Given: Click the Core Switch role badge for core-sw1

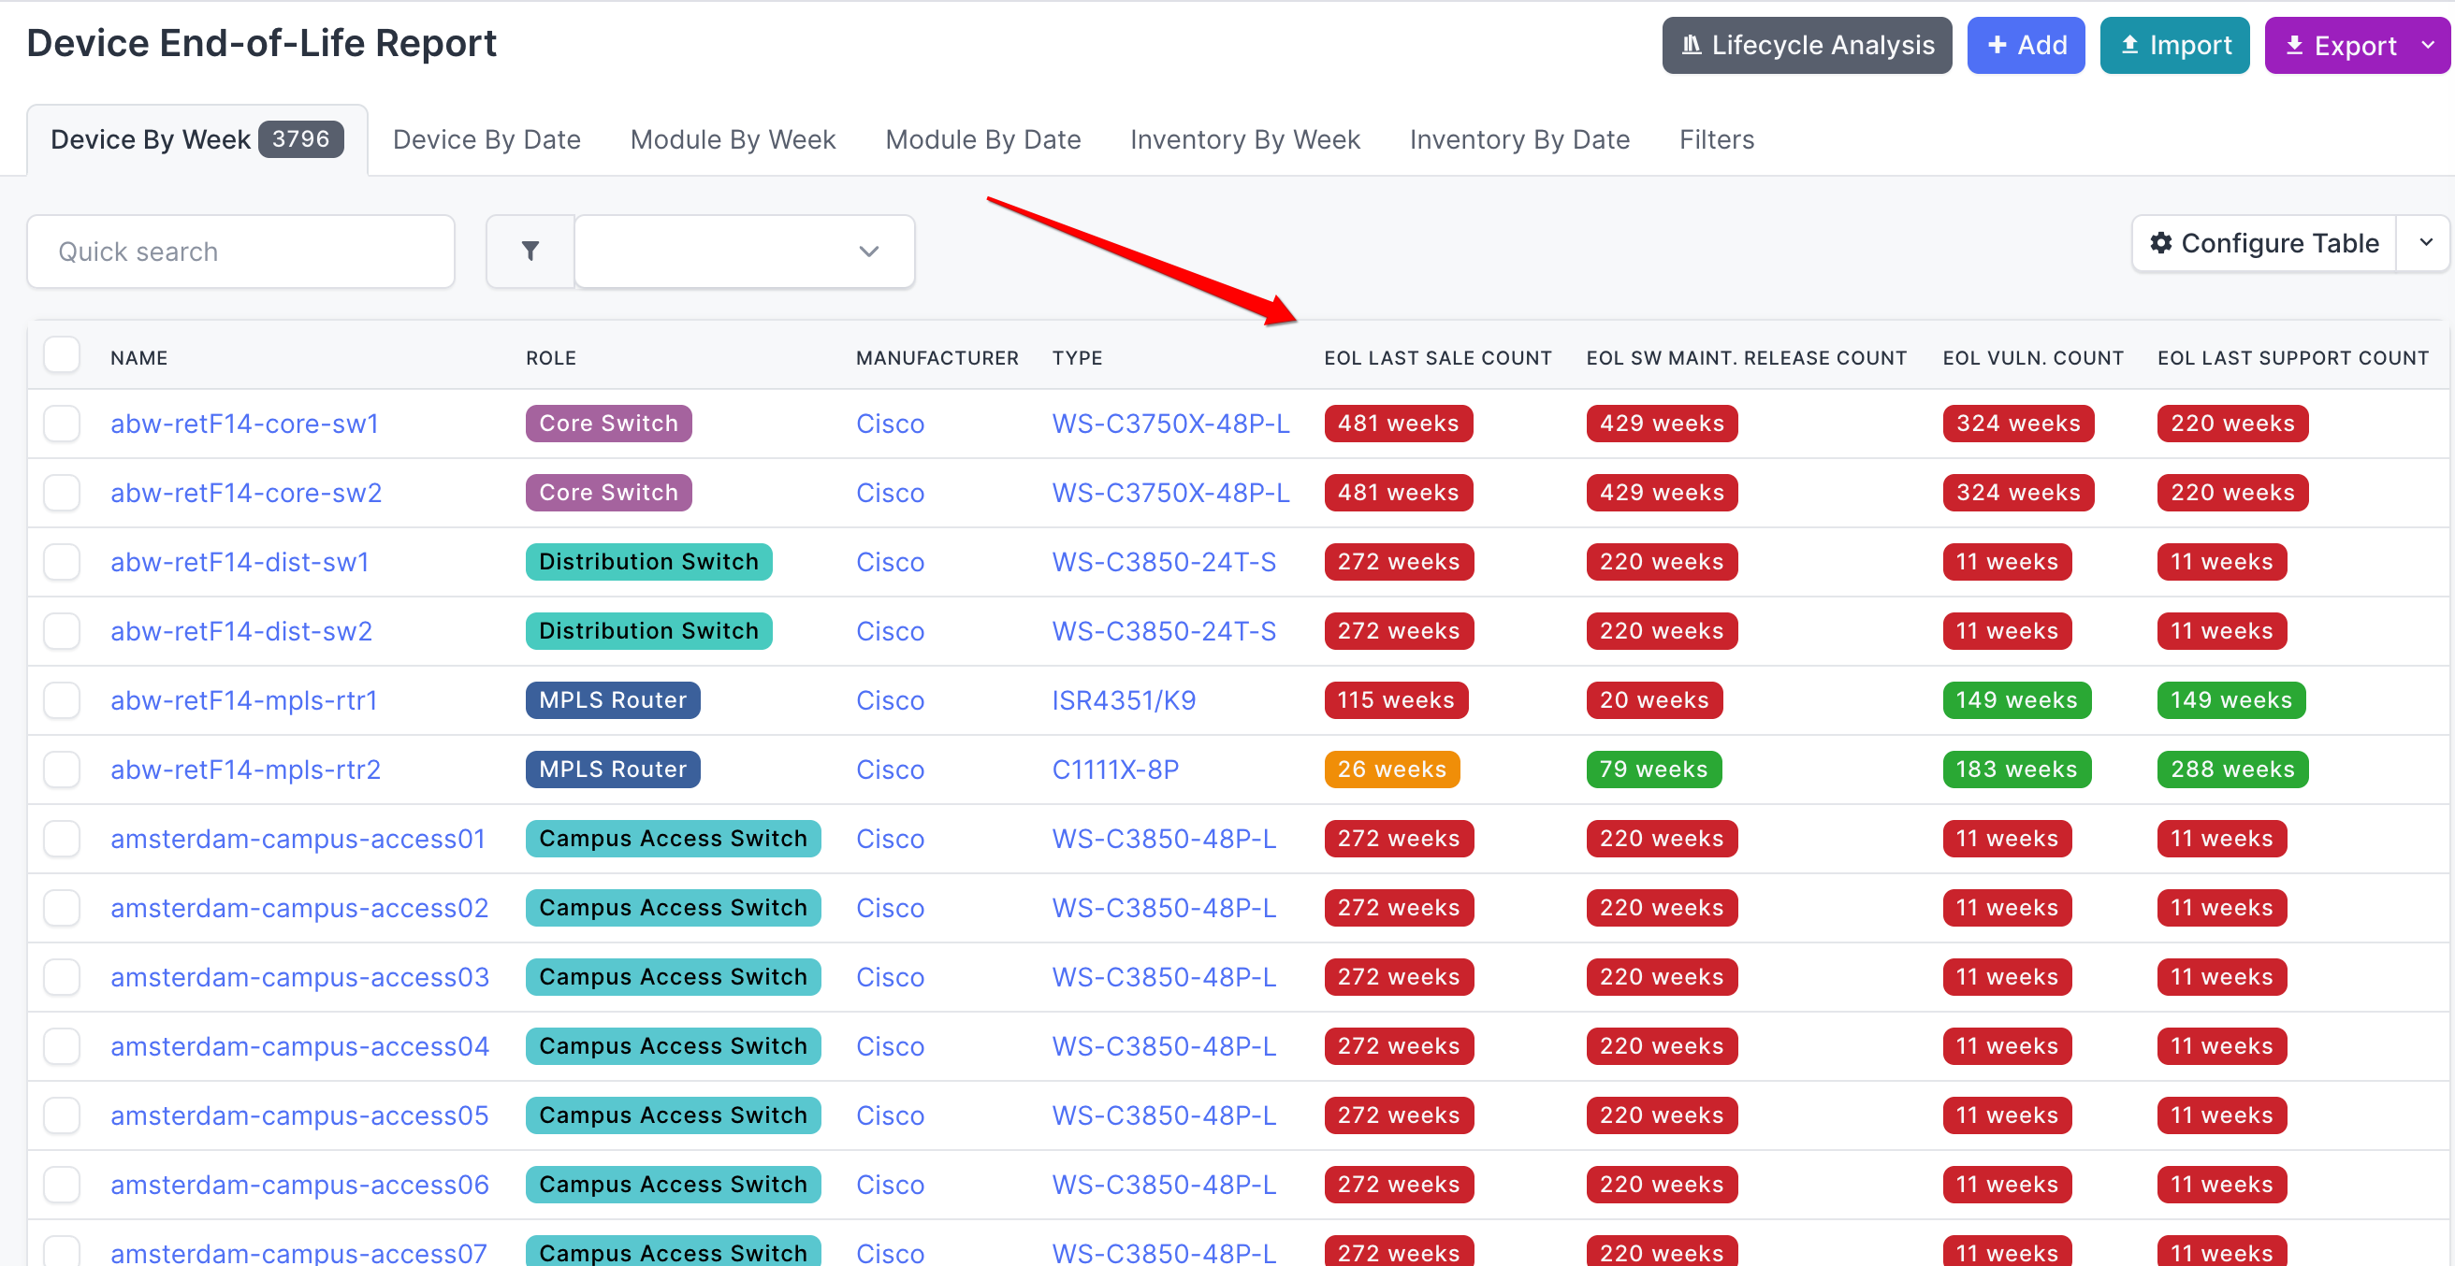Looking at the screenshot, I should click(608, 423).
